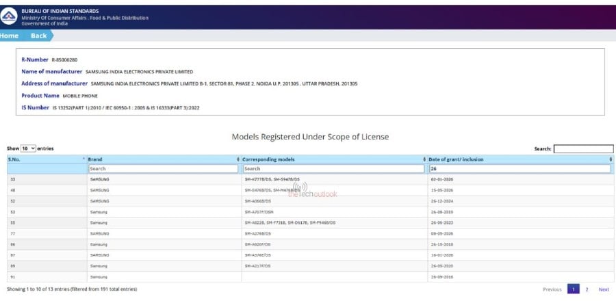Click serial number 89 cell
The image size is (616, 301).
pos(47,266)
